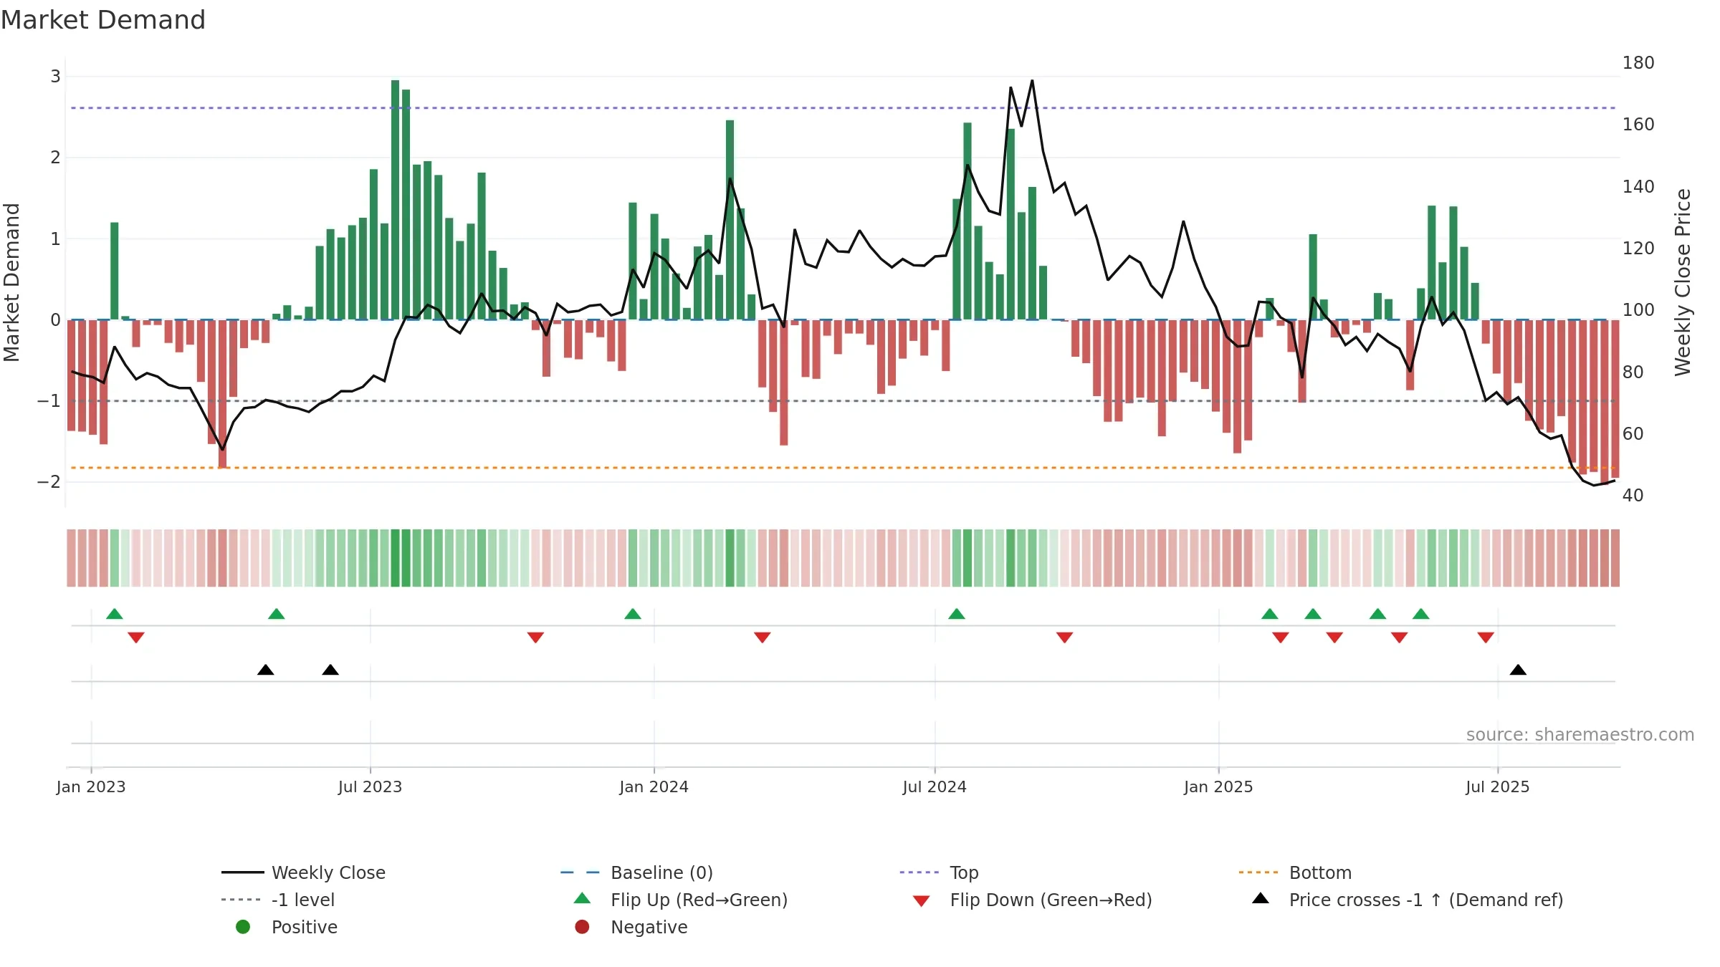Select the Flip Down marker just before Jul 2025
Screen dimensions: 1720x967
tap(1486, 638)
